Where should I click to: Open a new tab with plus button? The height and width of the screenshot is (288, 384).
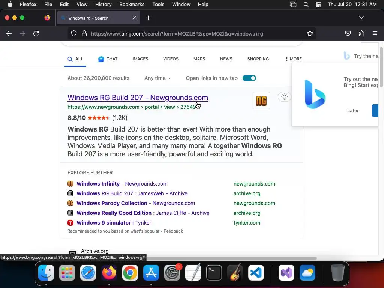[x=148, y=18]
